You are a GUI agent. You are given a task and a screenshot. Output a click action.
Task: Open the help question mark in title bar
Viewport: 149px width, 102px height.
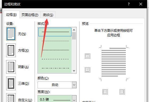pyautogui.click(x=129, y=4)
